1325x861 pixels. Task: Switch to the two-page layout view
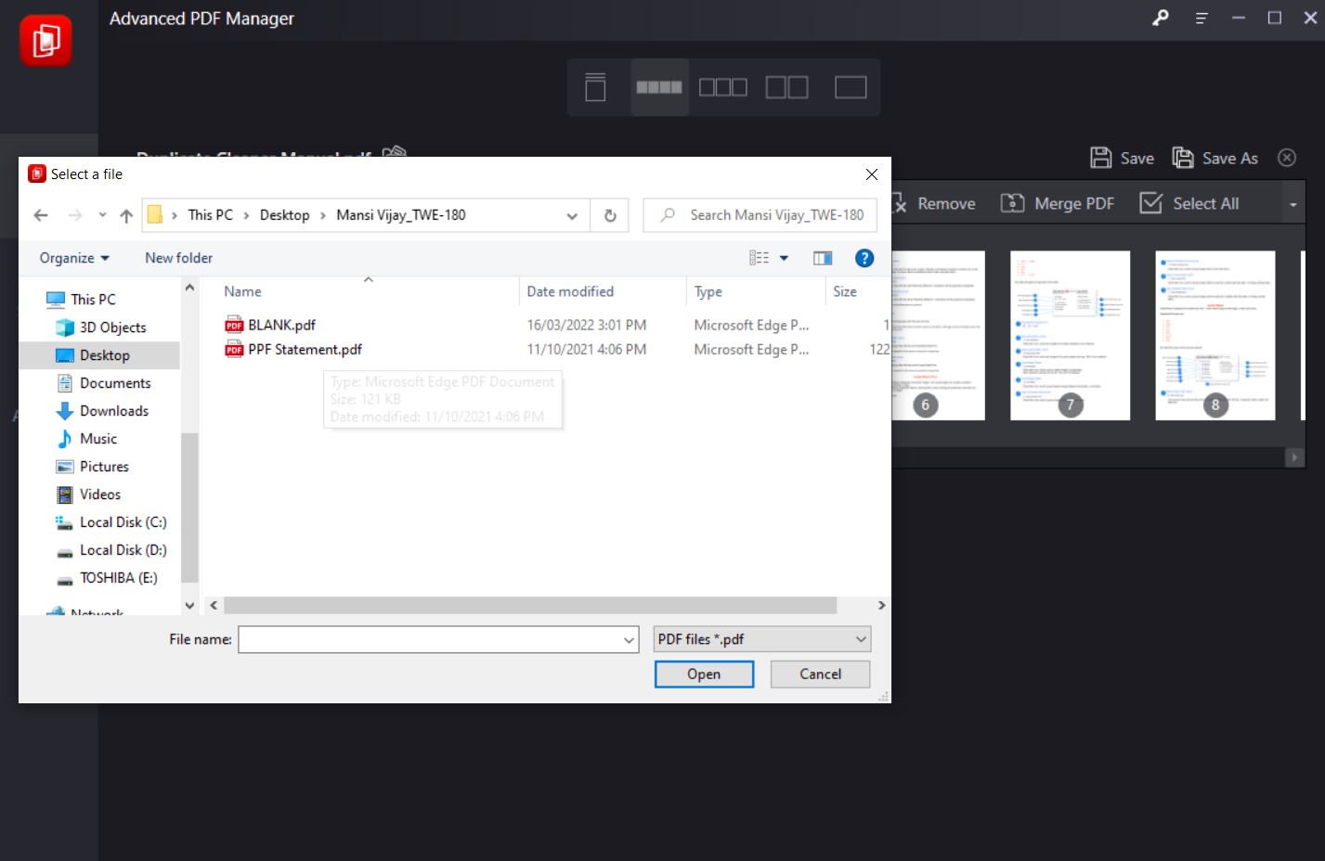click(787, 86)
